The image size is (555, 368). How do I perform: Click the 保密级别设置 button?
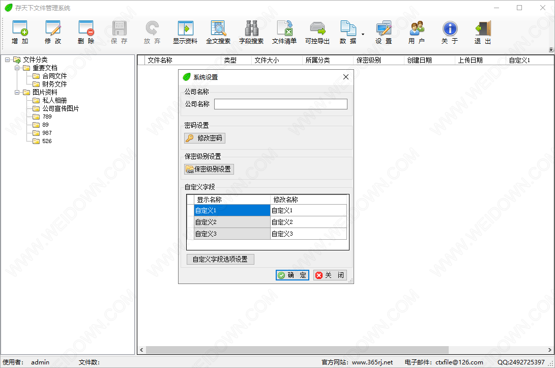[x=209, y=169]
